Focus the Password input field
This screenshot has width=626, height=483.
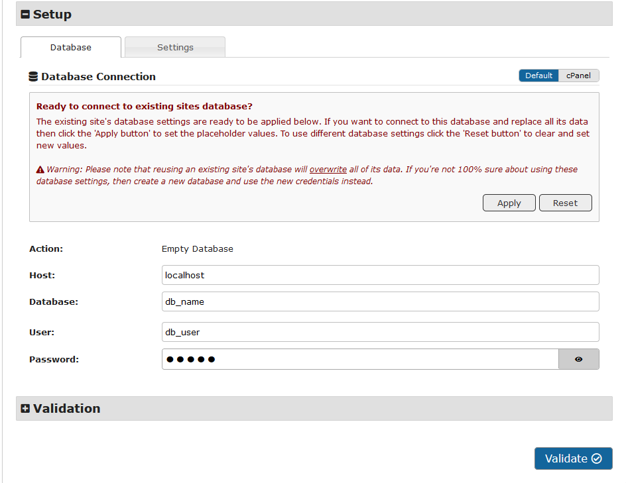click(360, 359)
